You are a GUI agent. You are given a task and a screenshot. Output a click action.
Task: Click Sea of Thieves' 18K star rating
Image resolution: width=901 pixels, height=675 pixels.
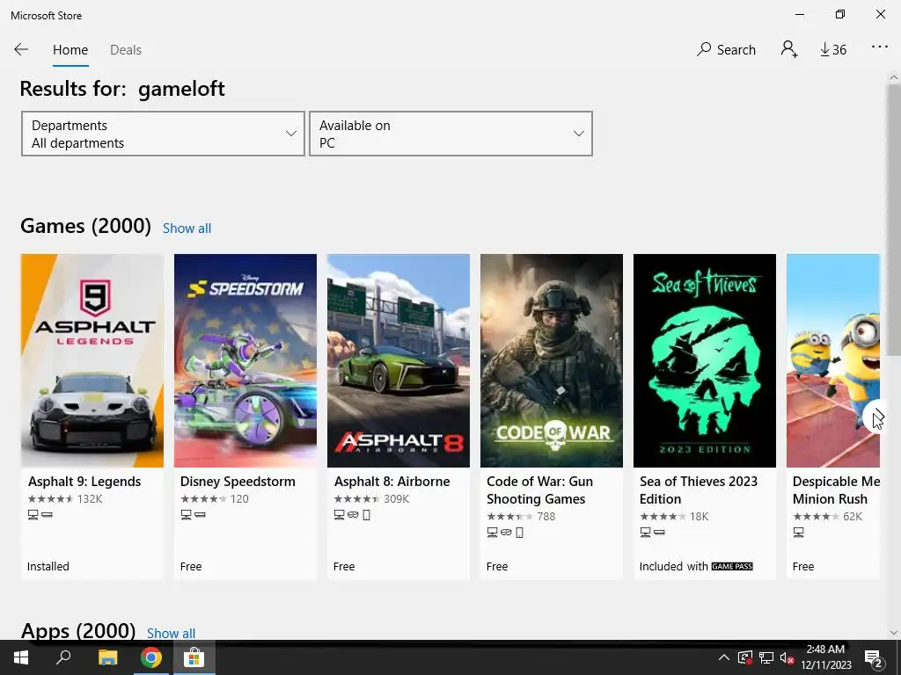tap(674, 517)
